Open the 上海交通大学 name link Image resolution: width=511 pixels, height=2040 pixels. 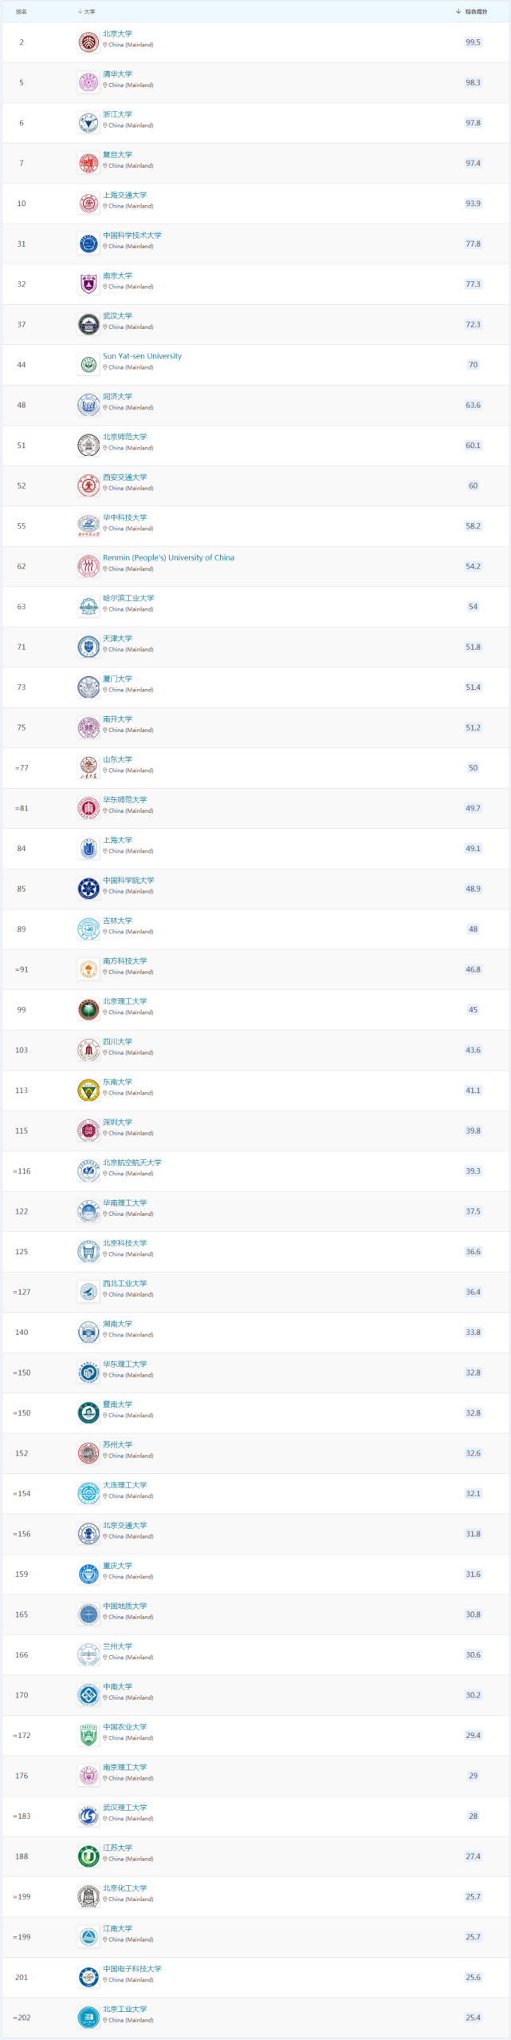click(124, 195)
